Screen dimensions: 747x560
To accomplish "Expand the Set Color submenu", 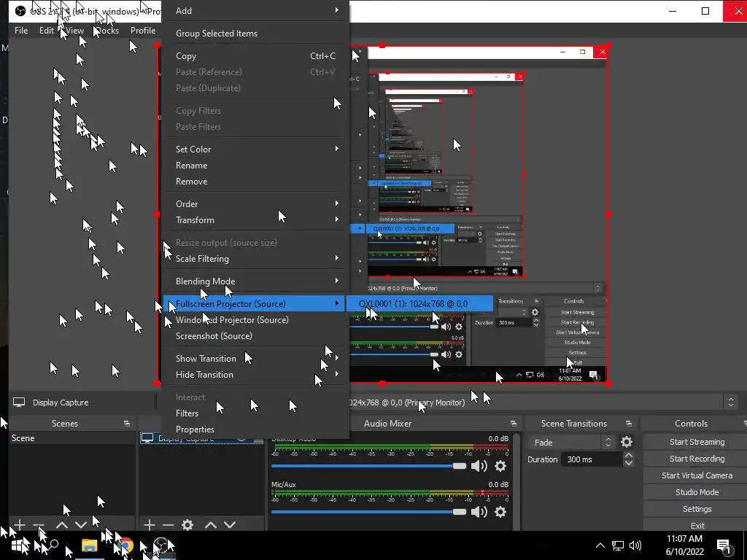I will [256, 149].
